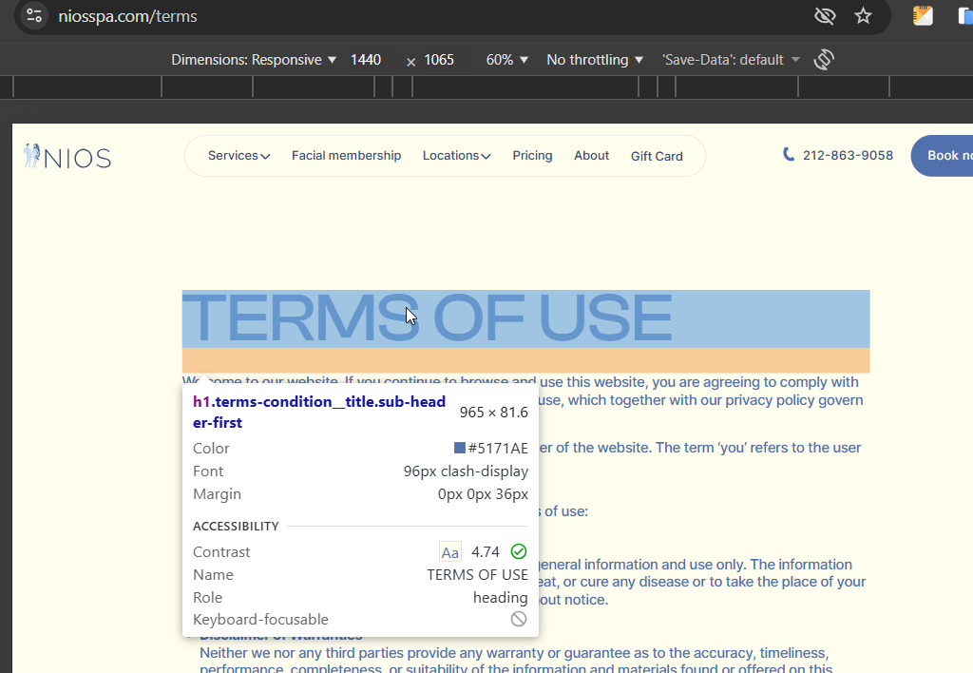The height and width of the screenshot is (673, 973).
Task: Open the Dimensions: Responsive dropdown
Action: (x=254, y=60)
